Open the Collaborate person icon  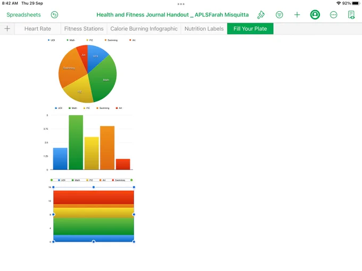pos(315,15)
